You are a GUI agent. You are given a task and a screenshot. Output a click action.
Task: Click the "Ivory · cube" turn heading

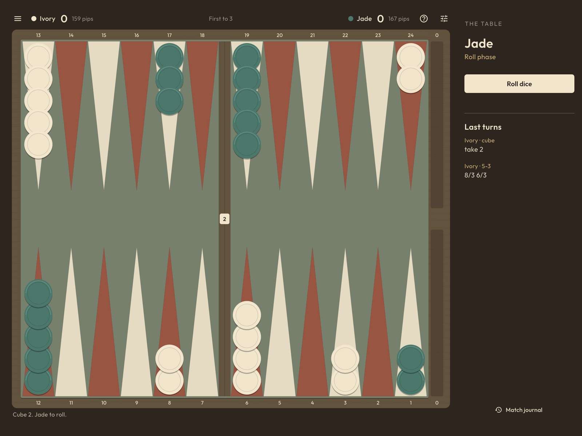pos(479,140)
